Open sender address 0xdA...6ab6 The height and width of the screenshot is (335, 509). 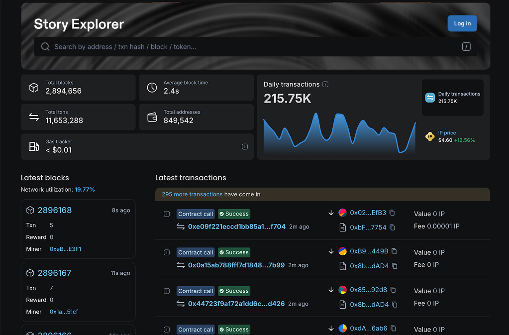coord(369,329)
